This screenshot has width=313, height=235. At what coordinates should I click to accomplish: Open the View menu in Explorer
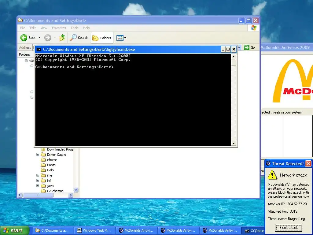[44, 28]
